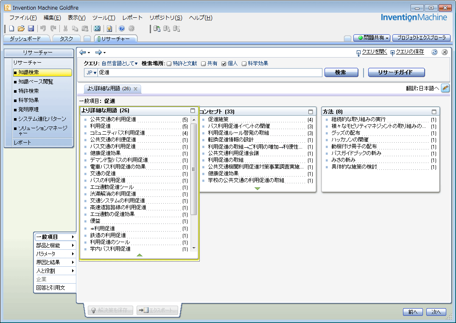
Task: Click the Cut scissors icon
Action: (x=65, y=28)
